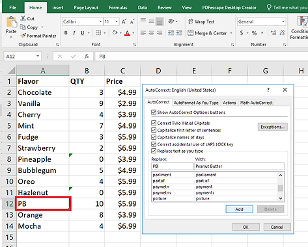The height and width of the screenshot is (247, 308).
Task: Open the General number format dropdown
Action: point(283,21)
